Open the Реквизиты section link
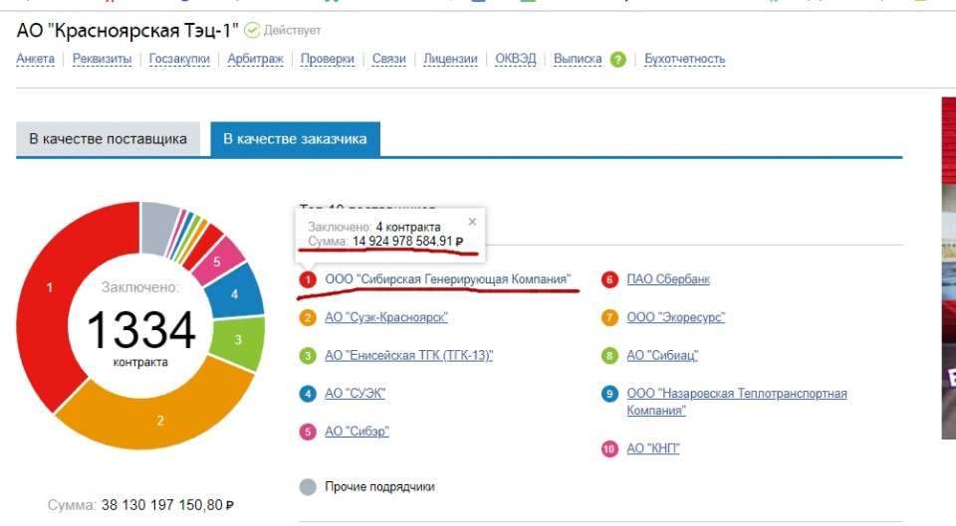The height and width of the screenshot is (526, 956). [x=102, y=59]
